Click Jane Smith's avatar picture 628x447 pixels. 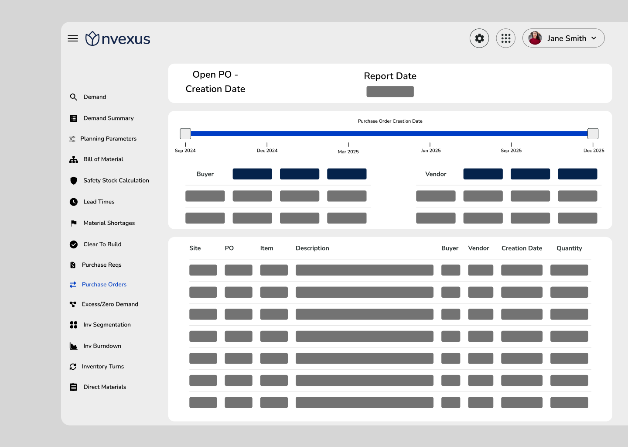[535, 38]
